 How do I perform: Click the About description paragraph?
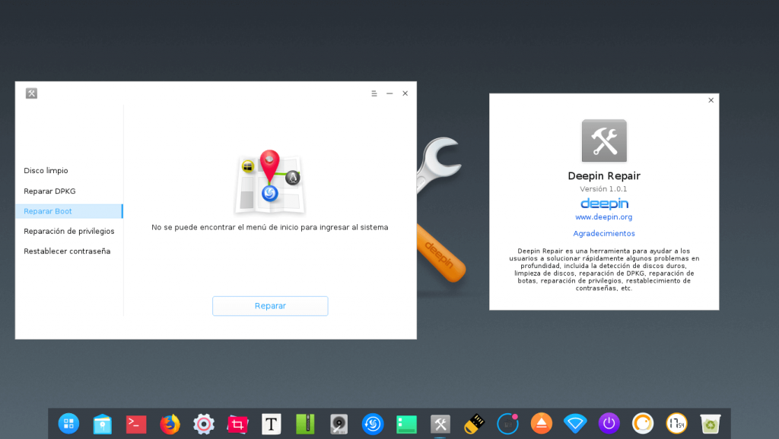pyautogui.click(x=604, y=270)
